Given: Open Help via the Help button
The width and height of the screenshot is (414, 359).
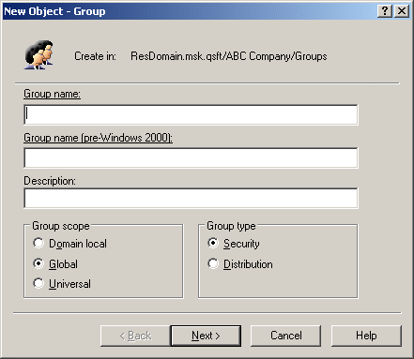Looking at the screenshot, I should pos(366,336).
